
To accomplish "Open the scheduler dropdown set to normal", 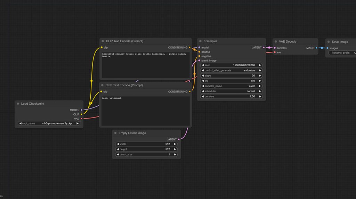I will tap(231, 91).
